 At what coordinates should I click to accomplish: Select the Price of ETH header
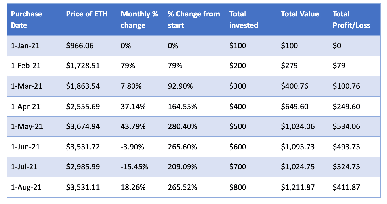87,14
